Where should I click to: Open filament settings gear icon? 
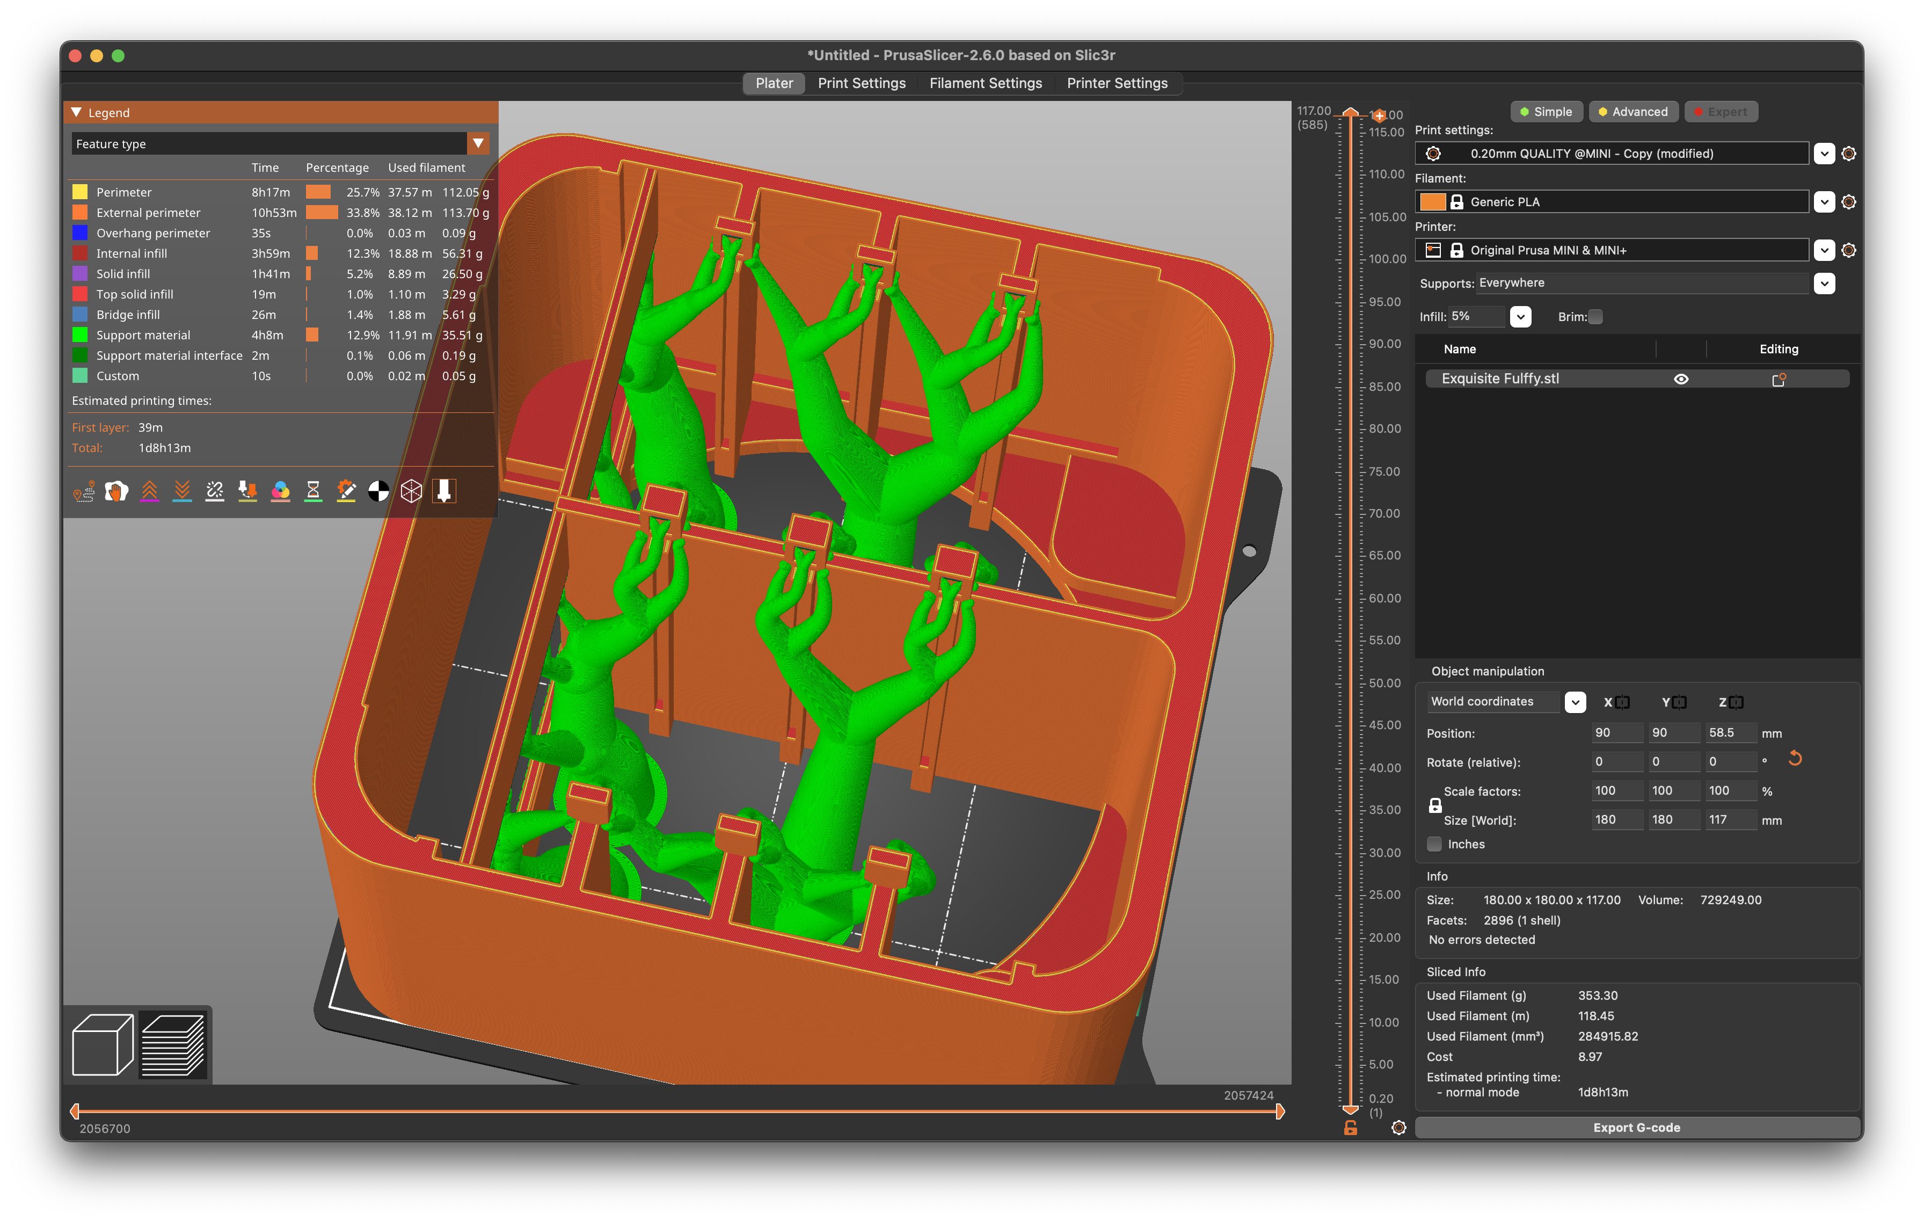click(x=1848, y=202)
